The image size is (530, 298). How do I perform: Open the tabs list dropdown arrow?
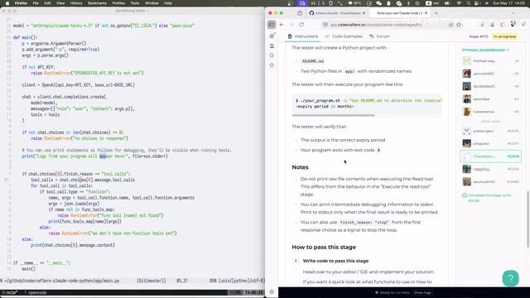(x=513, y=13)
